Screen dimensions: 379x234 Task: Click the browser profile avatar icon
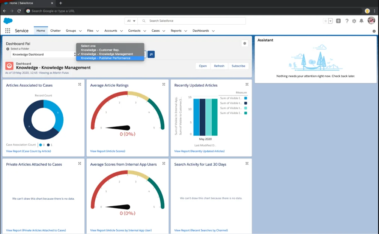(367, 11)
